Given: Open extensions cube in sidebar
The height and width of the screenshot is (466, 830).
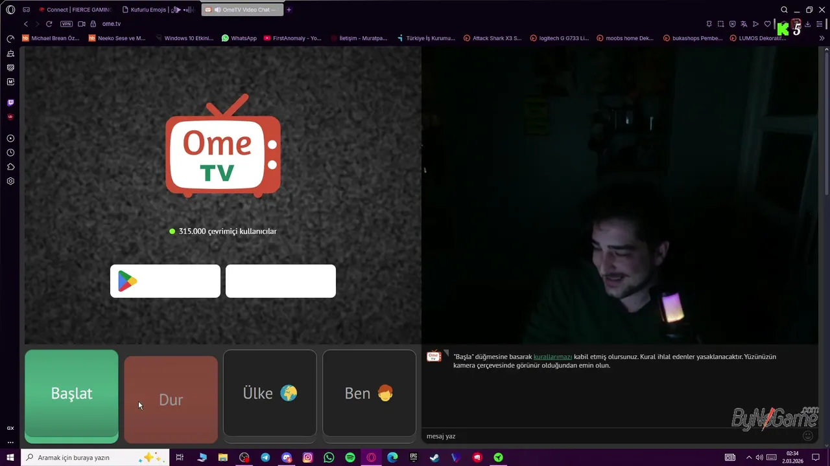Looking at the screenshot, I should point(10,167).
